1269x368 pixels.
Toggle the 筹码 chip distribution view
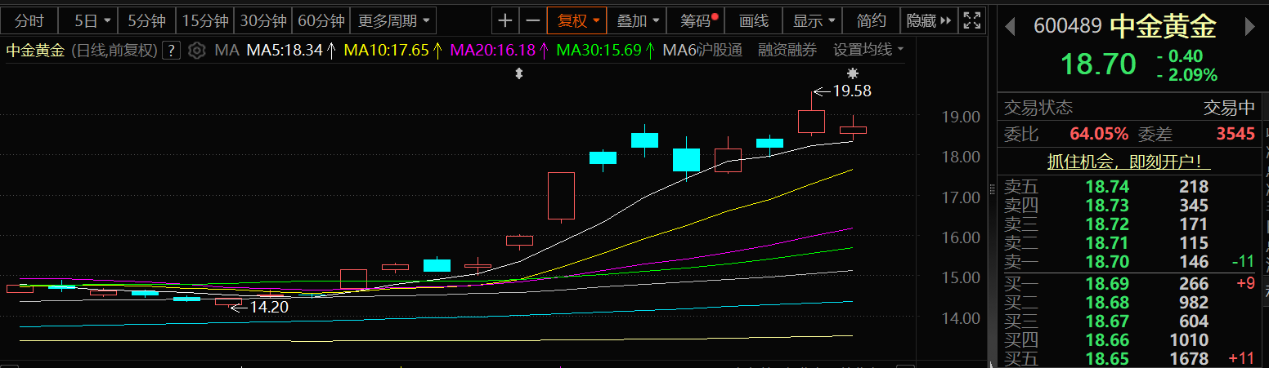point(697,20)
